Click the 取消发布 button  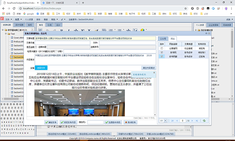coord(130,122)
